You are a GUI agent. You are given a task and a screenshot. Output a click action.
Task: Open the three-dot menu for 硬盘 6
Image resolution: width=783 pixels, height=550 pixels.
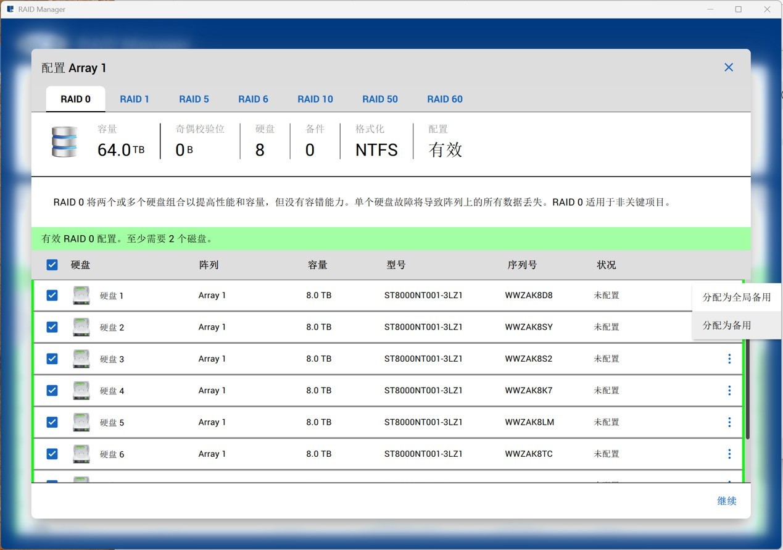click(x=729, y=454)
